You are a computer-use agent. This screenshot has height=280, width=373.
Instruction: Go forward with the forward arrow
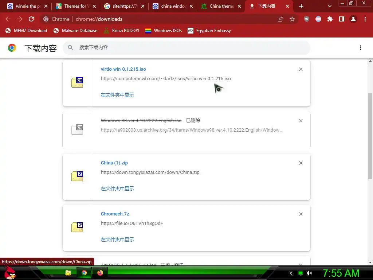(x=20, y=19)
